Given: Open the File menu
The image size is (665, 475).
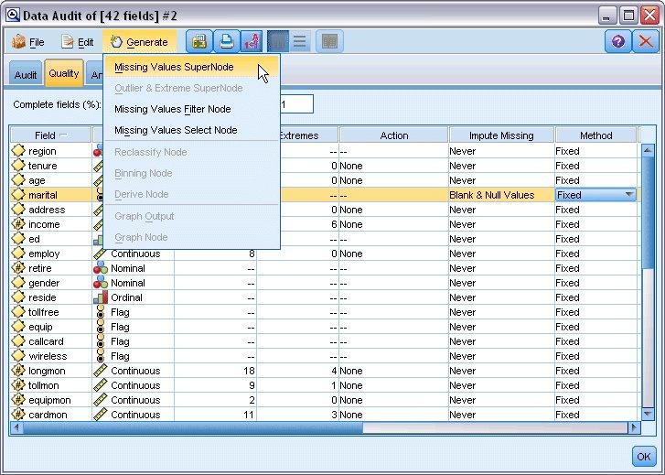Looking at the screenshot, I should click(28, 42).
